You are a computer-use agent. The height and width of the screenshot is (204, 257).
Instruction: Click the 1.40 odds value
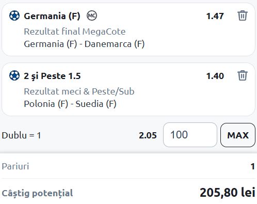point(215,76)
